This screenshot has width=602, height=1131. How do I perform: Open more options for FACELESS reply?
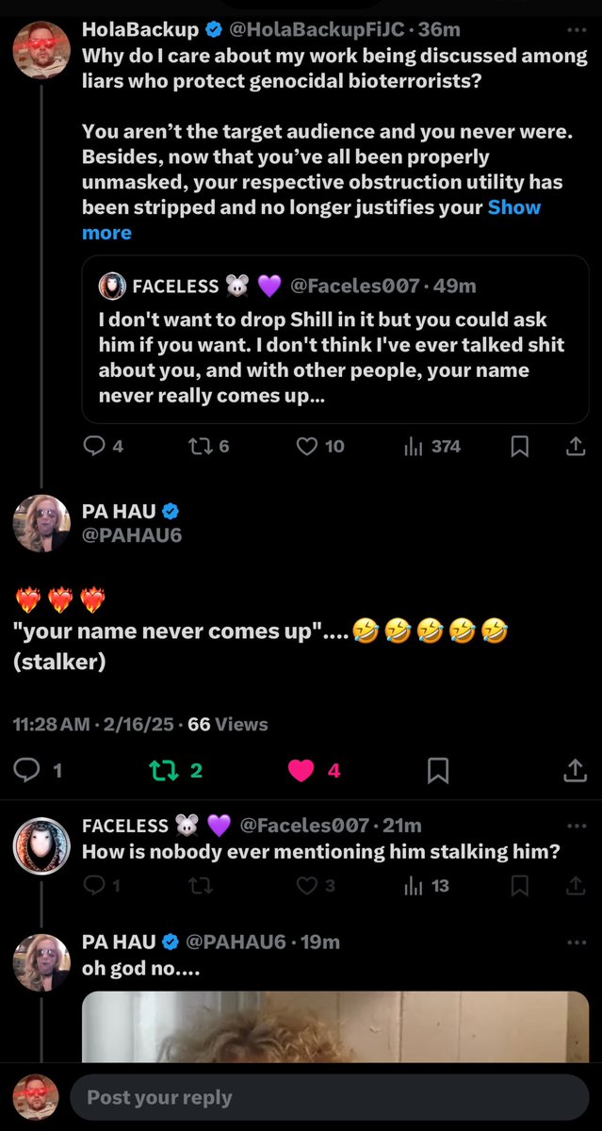pyautogui.click(x=576, y=826)
